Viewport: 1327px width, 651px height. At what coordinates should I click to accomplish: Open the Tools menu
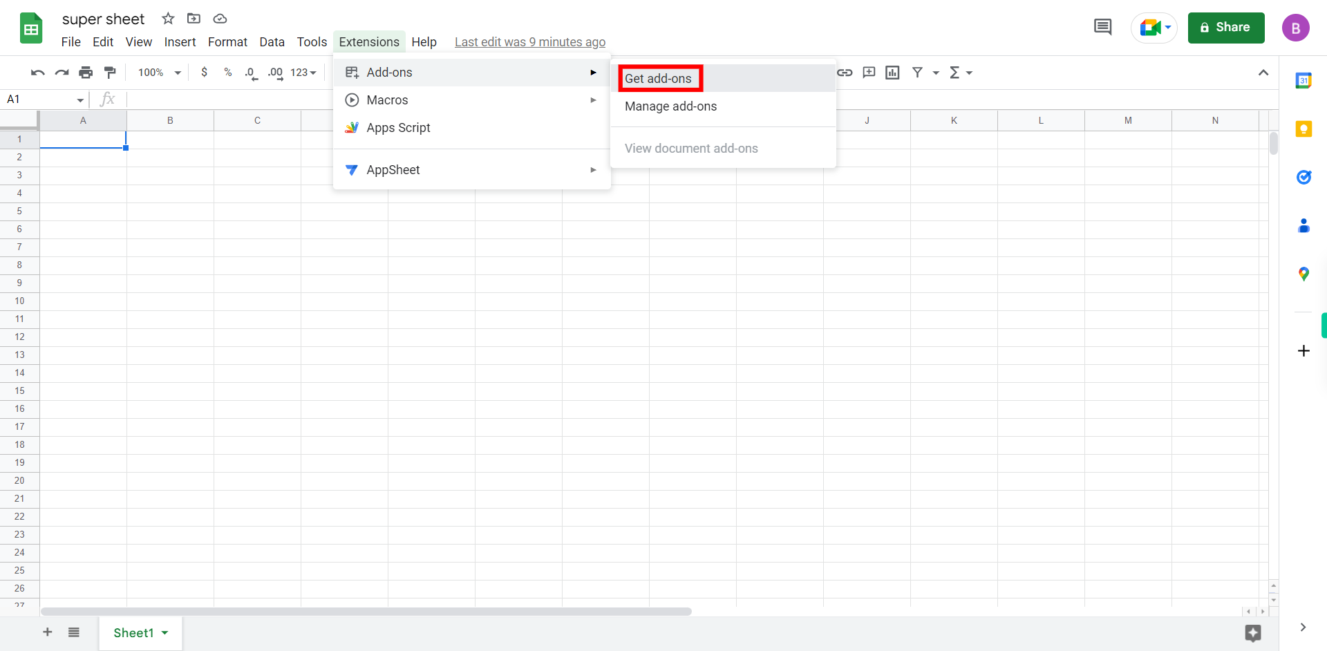pyautogui.click(x=312, y=42)
